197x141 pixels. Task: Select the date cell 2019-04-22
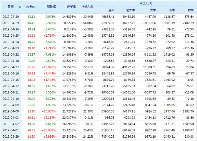click(11, 54)
